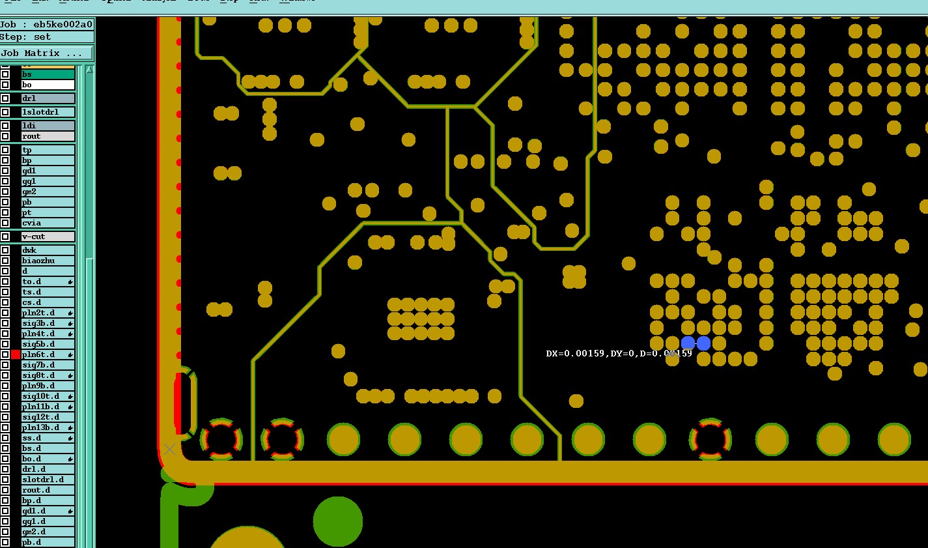Viewport: 928px width, 548px height.
Task: Click the arrow marker on bo.d layer
Action: pyautogui.click(x=70, y=459)
